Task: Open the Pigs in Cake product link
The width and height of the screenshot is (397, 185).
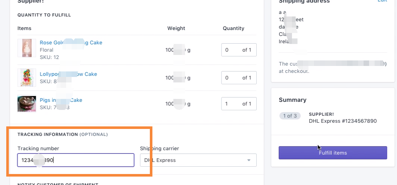Action: (x=61, y=100)
